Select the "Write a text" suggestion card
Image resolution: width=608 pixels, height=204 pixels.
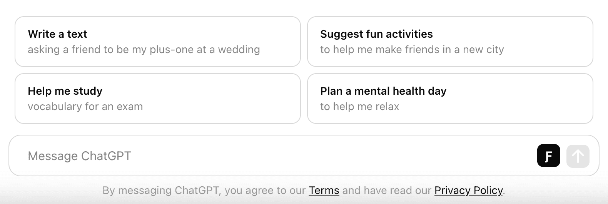point(157,42)
